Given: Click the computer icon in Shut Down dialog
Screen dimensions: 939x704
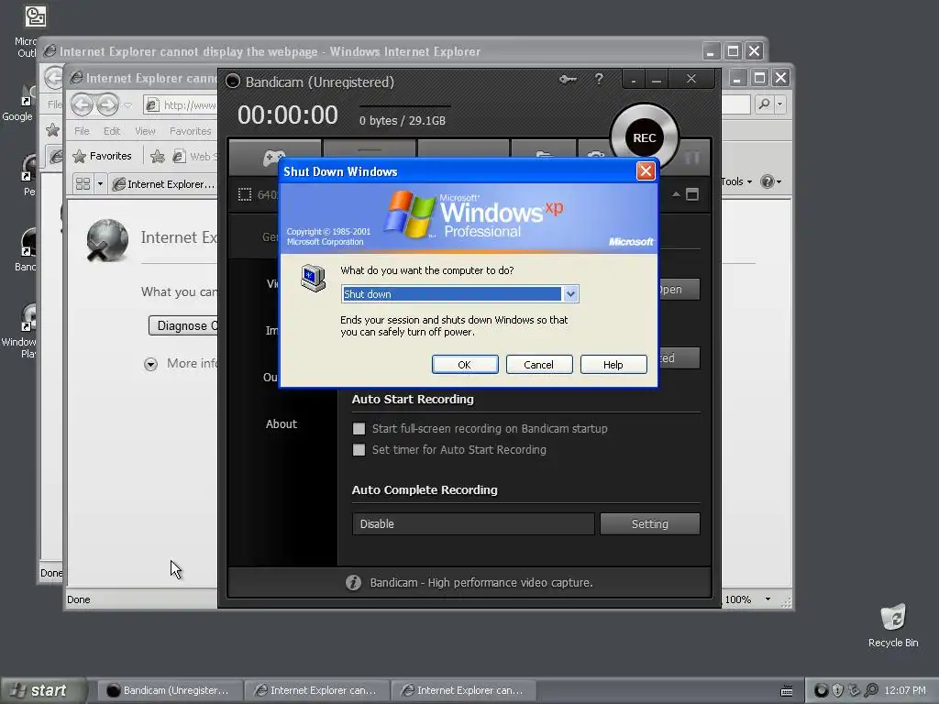Looking at the screenshot, I should pyautogui.click(x=313, y=278).
